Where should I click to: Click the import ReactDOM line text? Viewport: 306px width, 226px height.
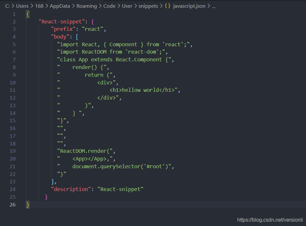tap(111, 52)
